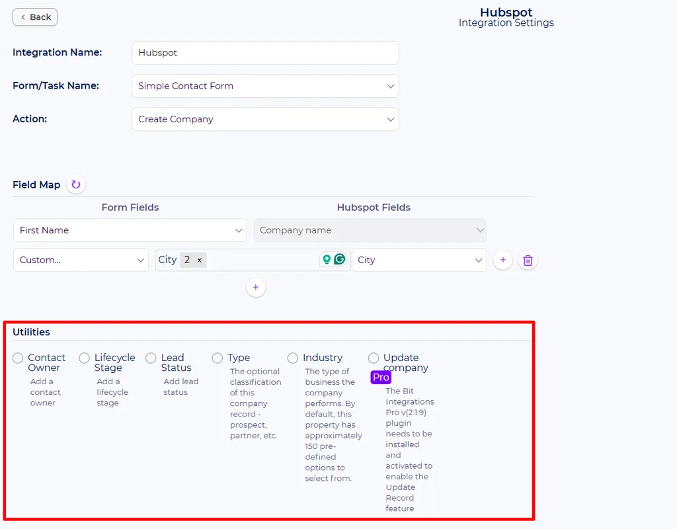Screen dimensions: 677x529
Task: Click the Integration Name: label
Action: point(57,52)
